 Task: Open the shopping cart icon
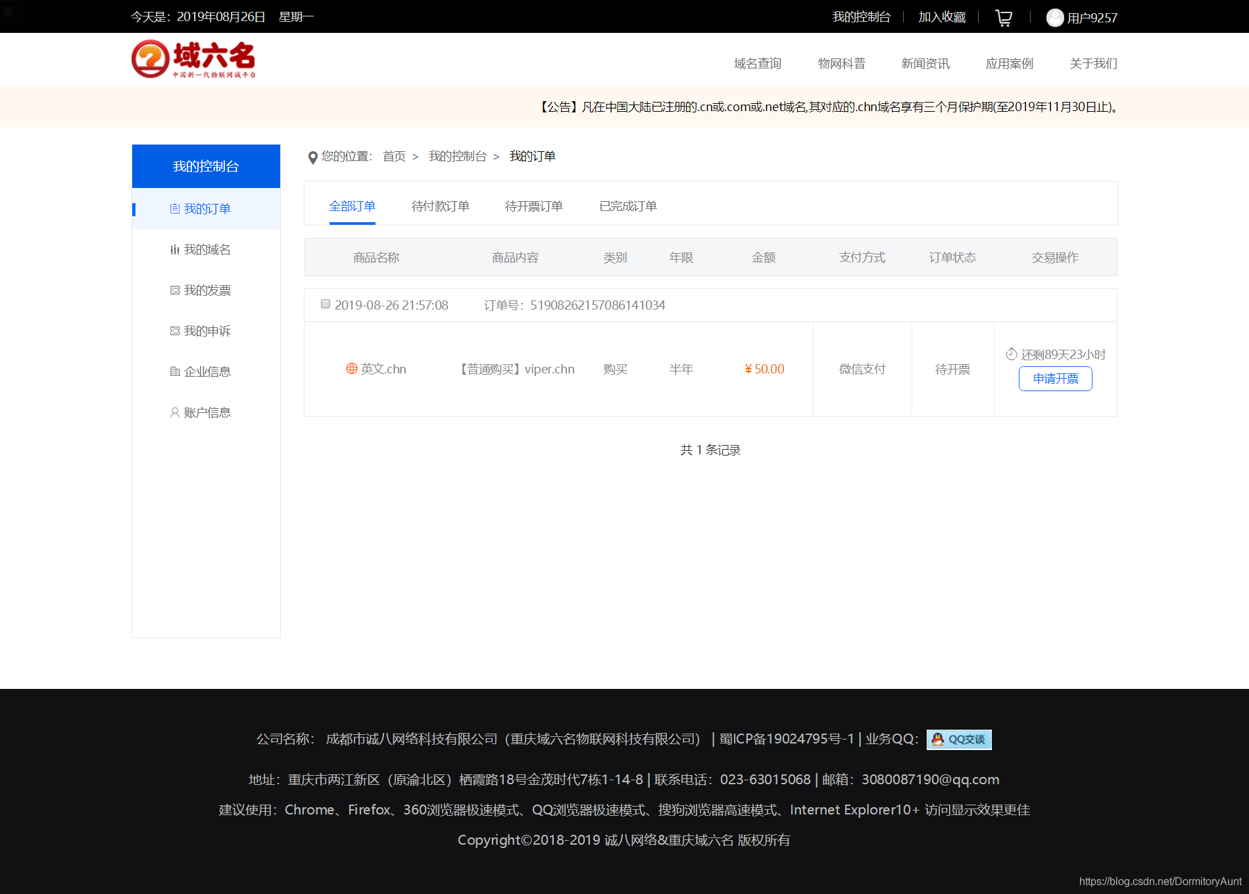(1004, 18)
